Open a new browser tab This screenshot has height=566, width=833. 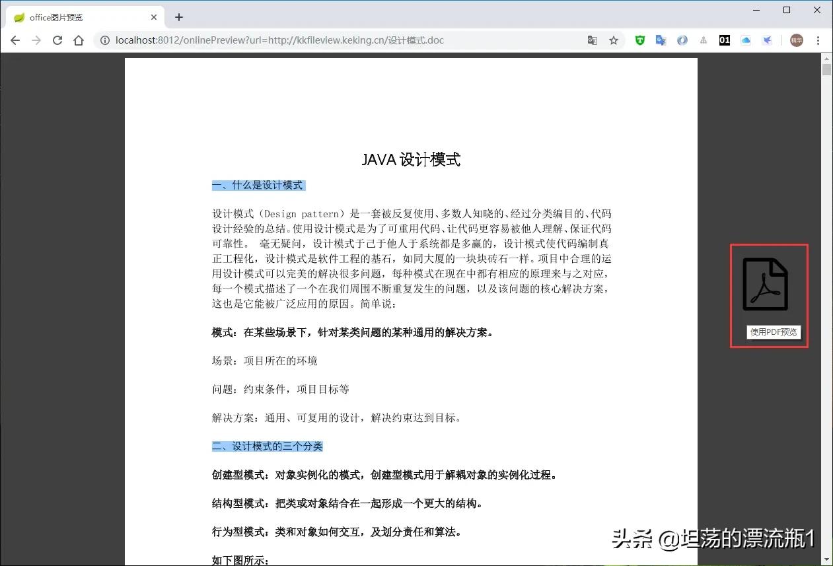pos(178,17)
